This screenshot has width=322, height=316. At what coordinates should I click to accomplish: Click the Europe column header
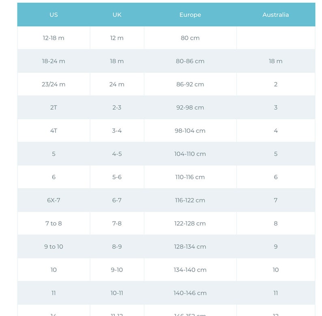(x=190, y=15)
